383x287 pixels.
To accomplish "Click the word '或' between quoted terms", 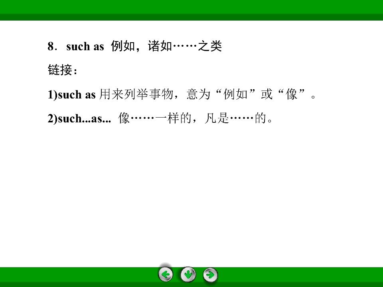I will (x=267, y=95).
